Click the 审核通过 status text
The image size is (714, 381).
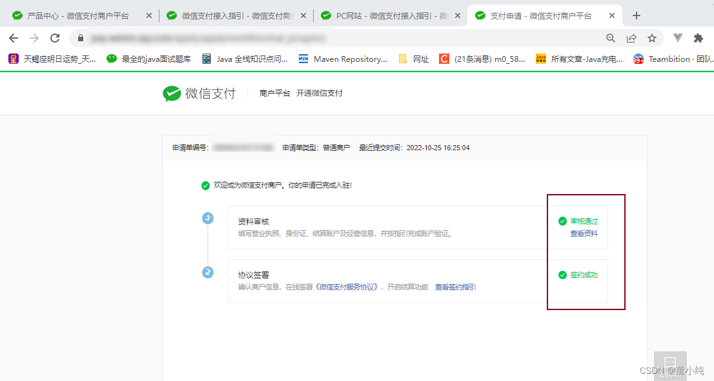coord(584,221)
